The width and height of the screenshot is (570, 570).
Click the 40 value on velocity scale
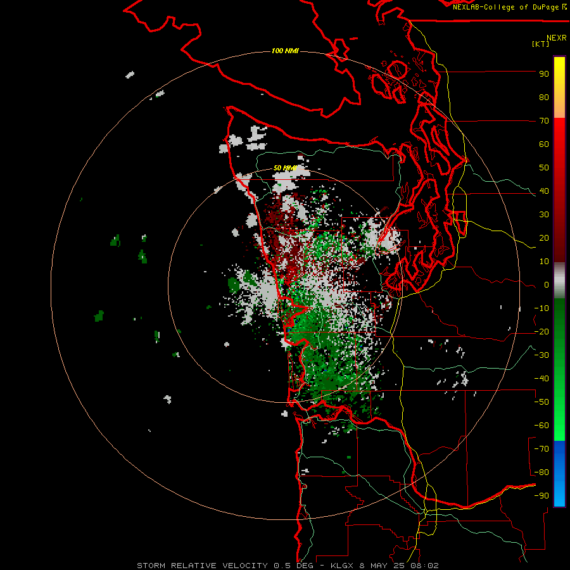544,191
